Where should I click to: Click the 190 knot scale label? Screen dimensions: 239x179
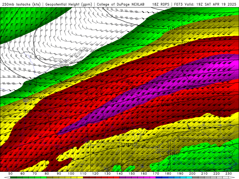[180, 174]
